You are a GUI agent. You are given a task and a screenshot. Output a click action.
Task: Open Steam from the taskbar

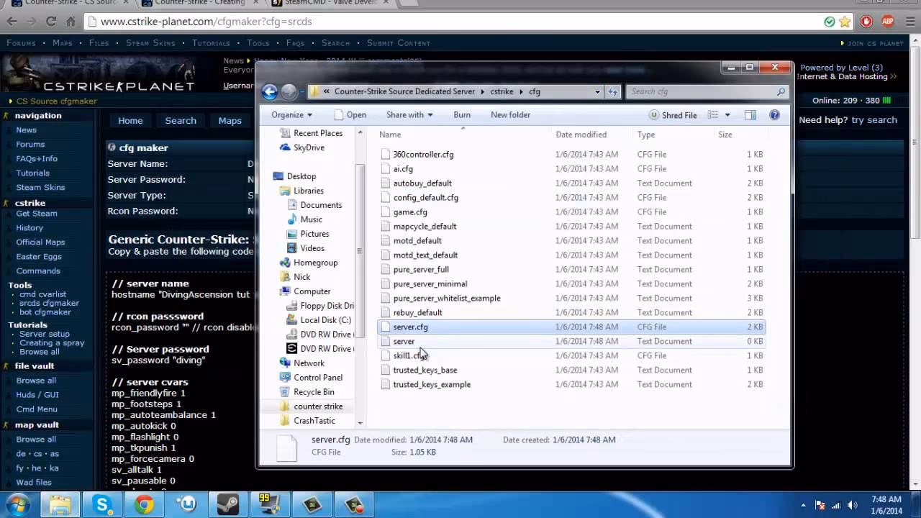pos(229,506)
